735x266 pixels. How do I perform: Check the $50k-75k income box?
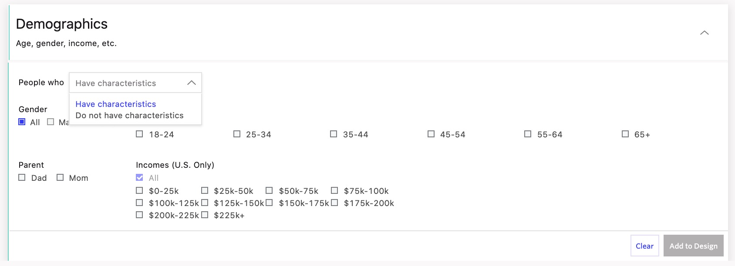pos(269,190)
